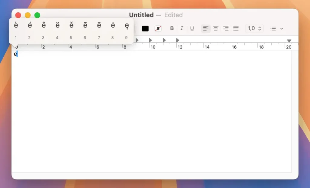Center the text
This screenshot has width=310, height=188.
(216, 28)
